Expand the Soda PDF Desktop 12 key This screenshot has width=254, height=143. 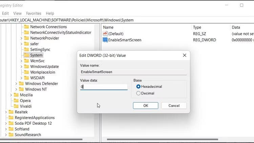coord(6,123)
